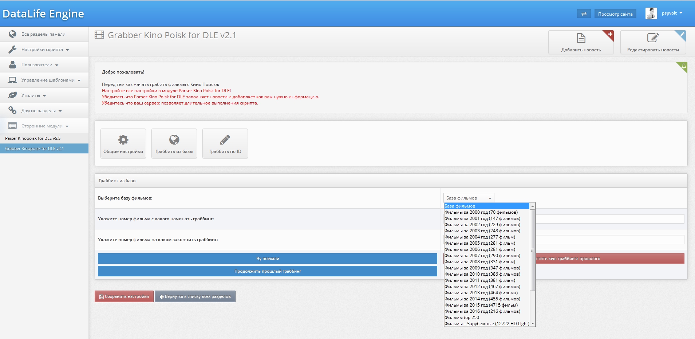Image resolution: width=695 pixels, height=339 pixels.
Task: Click the leaf icon beside Утилиты
Action: [12, 95]
